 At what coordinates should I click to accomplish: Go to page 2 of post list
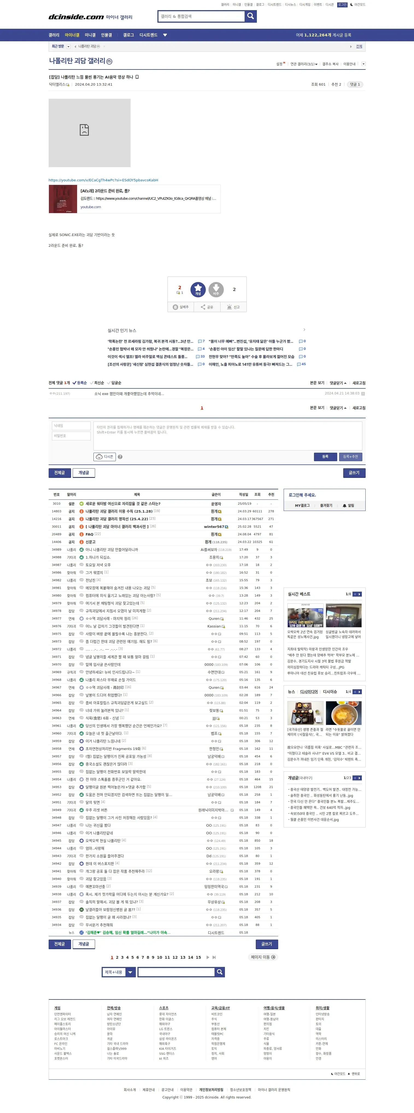pyautogui.click(x=117, y=957)
